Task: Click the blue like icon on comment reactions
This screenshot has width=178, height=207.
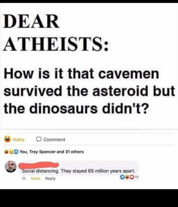Action: (122, 177)
